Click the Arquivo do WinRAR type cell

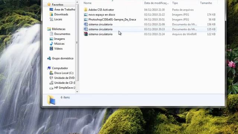coord(184,34)
